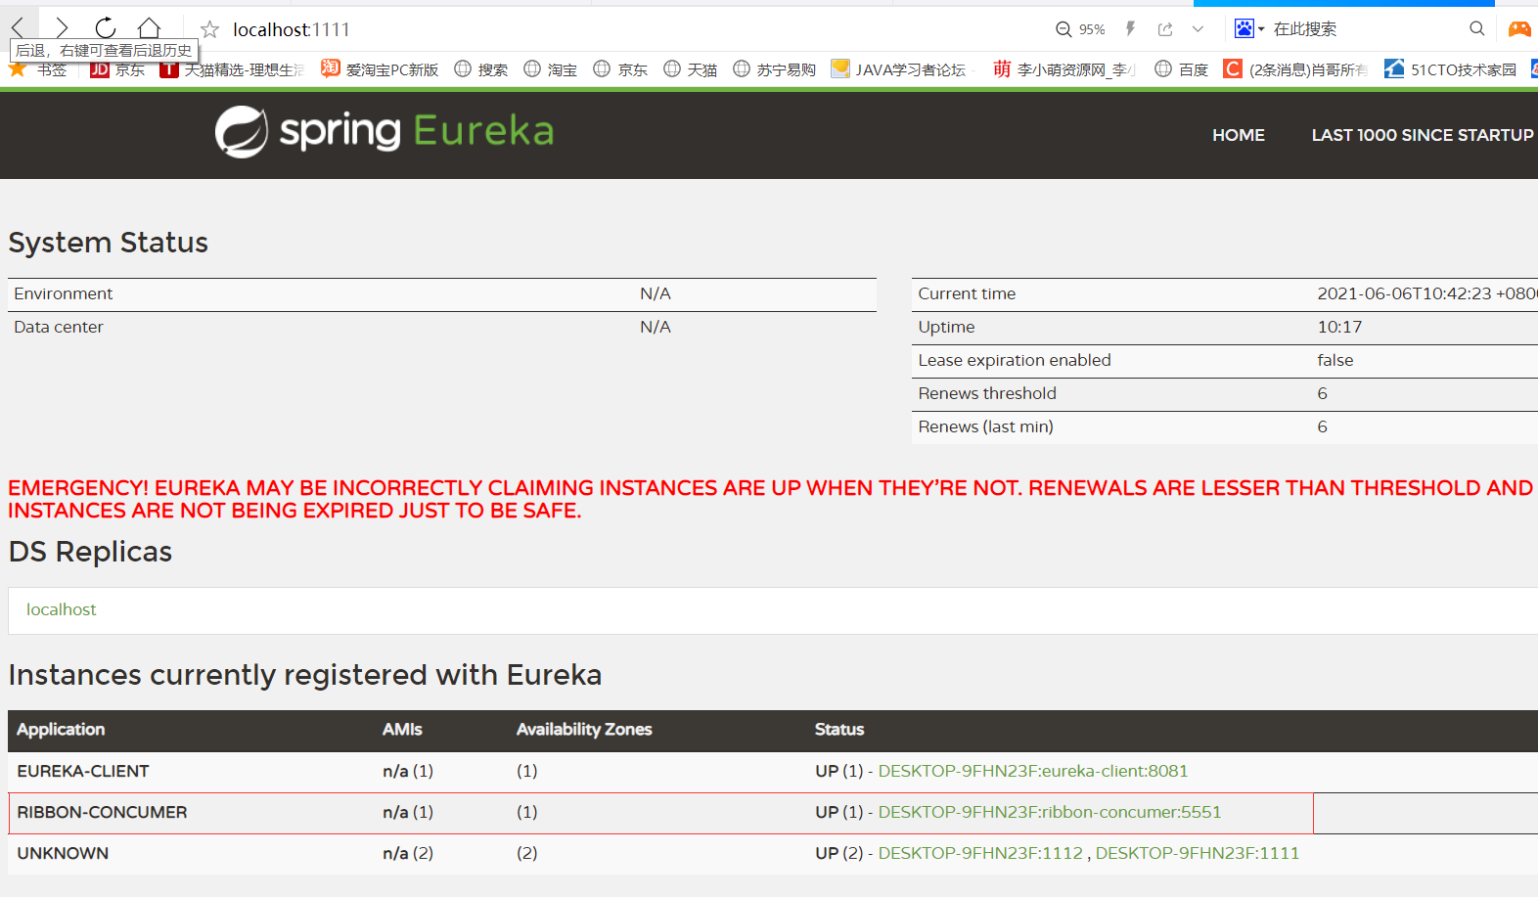Viewport: 1538px width, 897px height.
Task: Click the RIBBON-CONCUMER application cell
Action: 102,812
